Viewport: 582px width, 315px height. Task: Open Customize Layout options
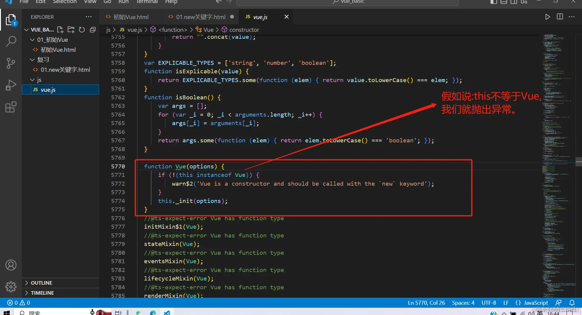[x=524, y=2]
